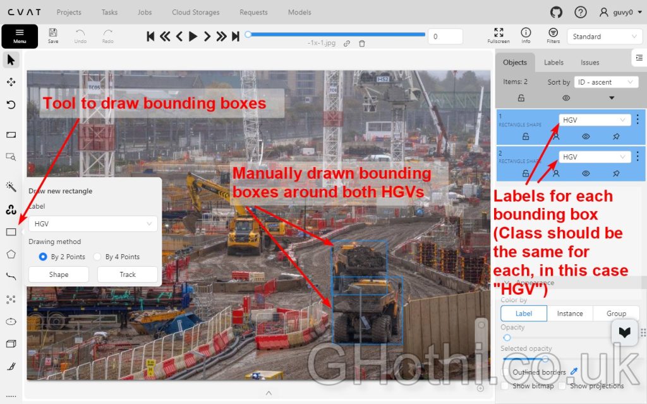
Task: Click the frame navigation slider
Action: pos(335,35)
